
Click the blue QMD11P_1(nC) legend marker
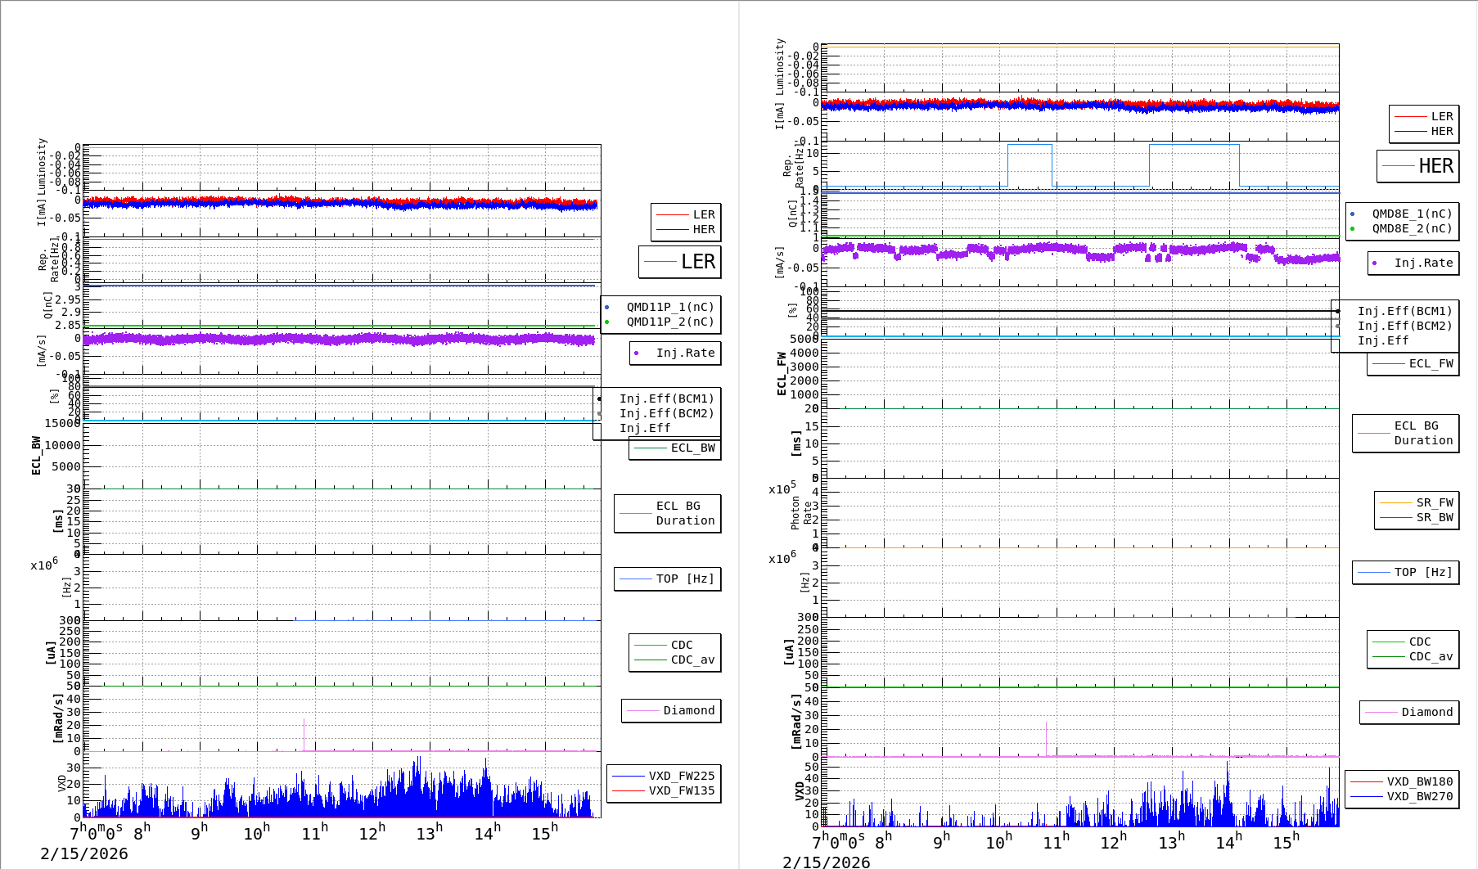pyautogui.click(x=606, y=308)
